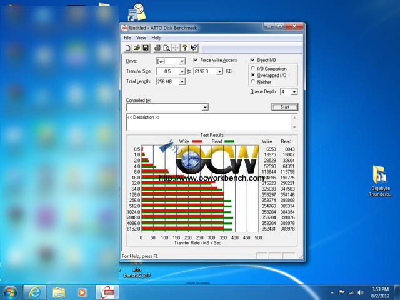This screenshot has width=400, height=300.
Task: Click the network signal tray icon
Action: pos(351,292)
